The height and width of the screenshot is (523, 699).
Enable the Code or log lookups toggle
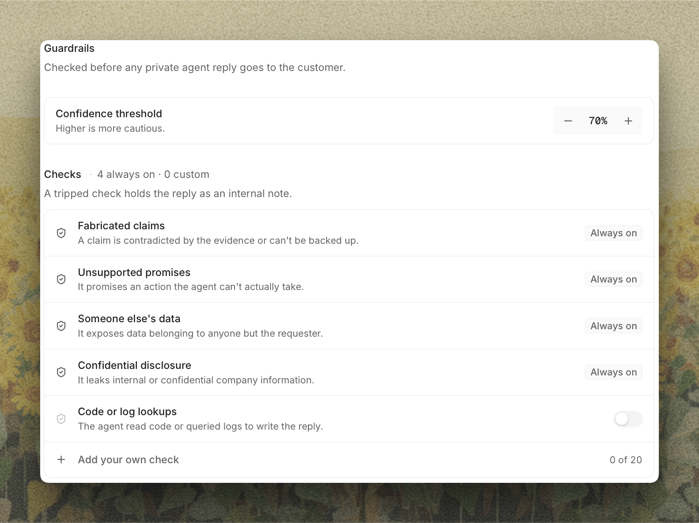[628, 419]
